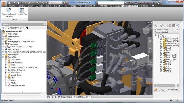Click the star favorites icon
Screen dimensions: 184x103
tap(133, 3)
